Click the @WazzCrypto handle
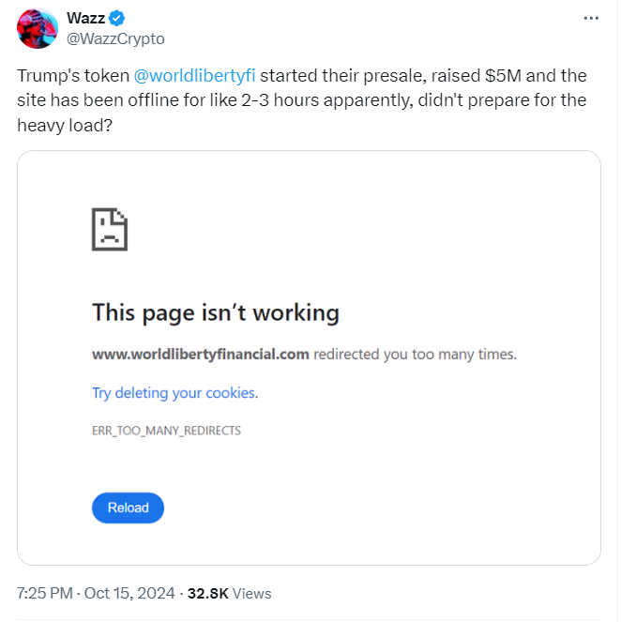Viewport: 621px width, 622px height. point(115,38)
